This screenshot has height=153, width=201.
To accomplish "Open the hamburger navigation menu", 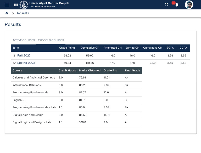I will tap(7, 5).
